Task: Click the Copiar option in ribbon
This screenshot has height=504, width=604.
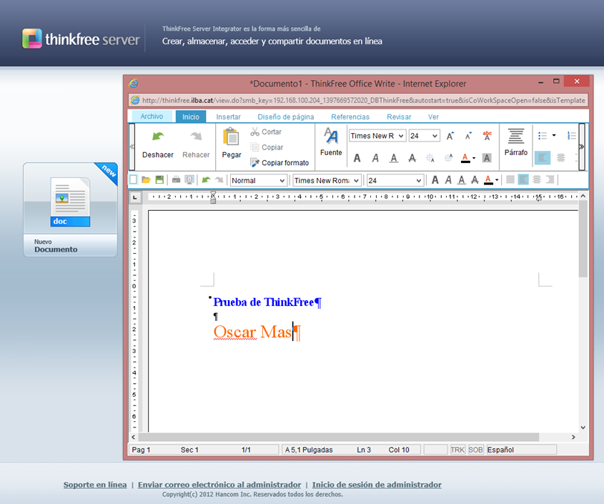Action: (267, 147)
